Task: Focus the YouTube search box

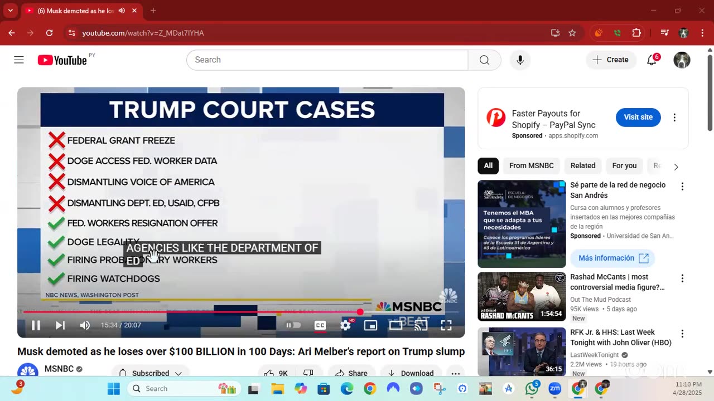Action: [x=327, y=60]
